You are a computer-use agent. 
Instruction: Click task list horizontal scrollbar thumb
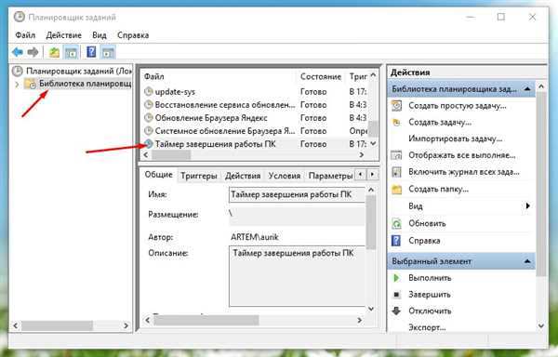click(171, 155)
